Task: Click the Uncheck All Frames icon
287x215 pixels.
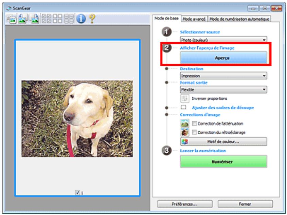Action: [57, 19]
